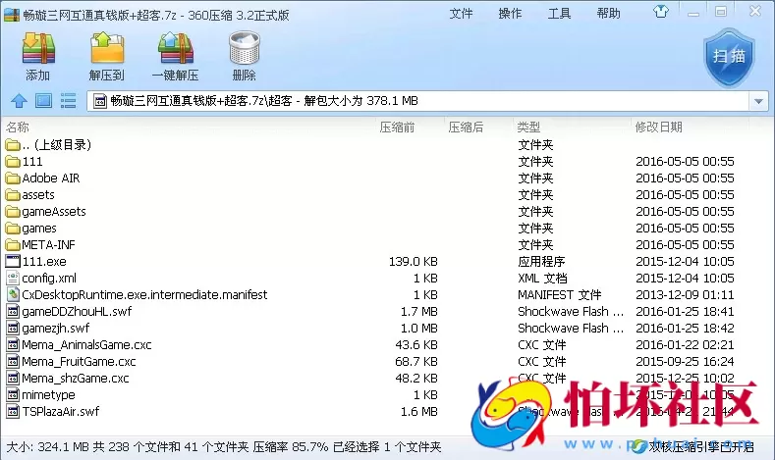Click the 一键解压 one-click extract icon
775x460 pixels.
click(x=175, y=48)
